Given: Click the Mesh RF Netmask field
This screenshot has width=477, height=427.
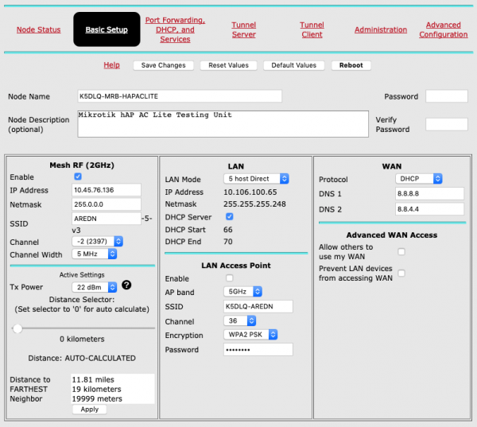Looking at the screenshot, I should tap(107, 204).
